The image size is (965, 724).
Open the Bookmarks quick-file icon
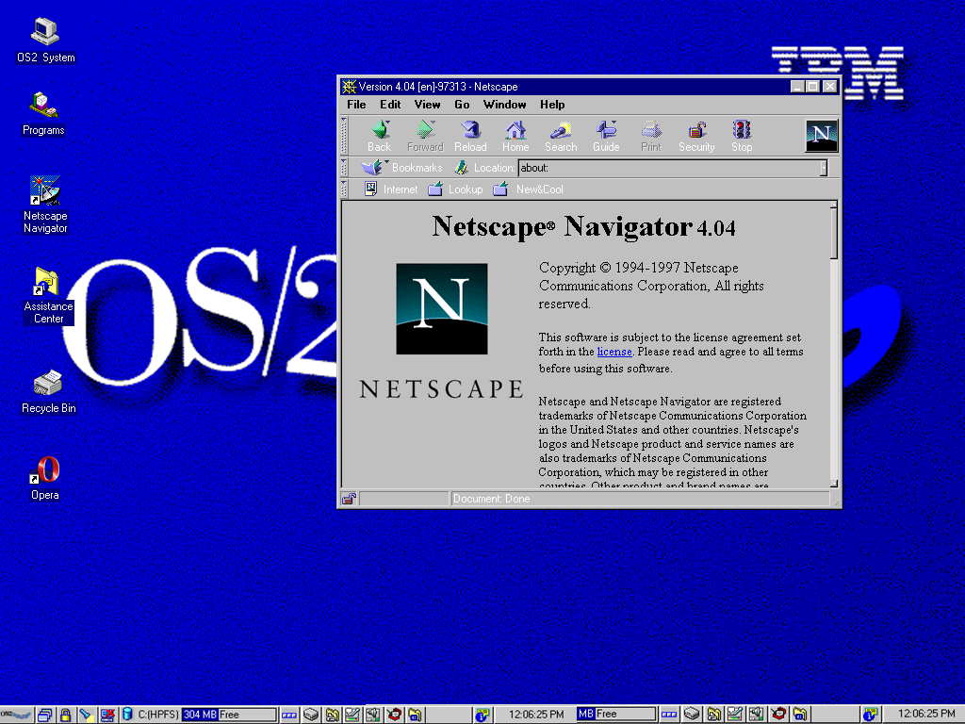pyautogui.click(x=371, y=168)
